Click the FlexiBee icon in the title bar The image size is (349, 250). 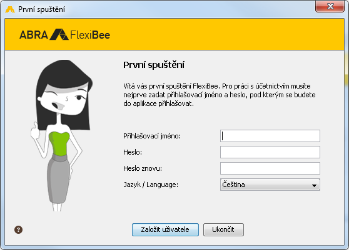pos(10,9)
